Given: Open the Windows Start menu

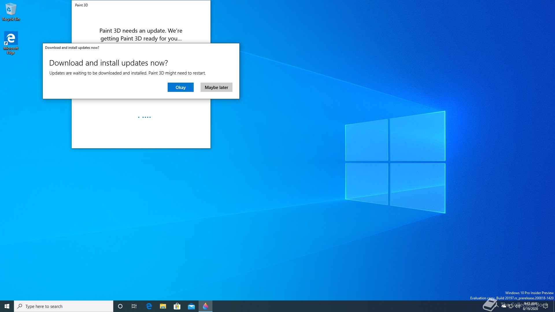Looking at the screenshot, I should click(x=7, y=306).
